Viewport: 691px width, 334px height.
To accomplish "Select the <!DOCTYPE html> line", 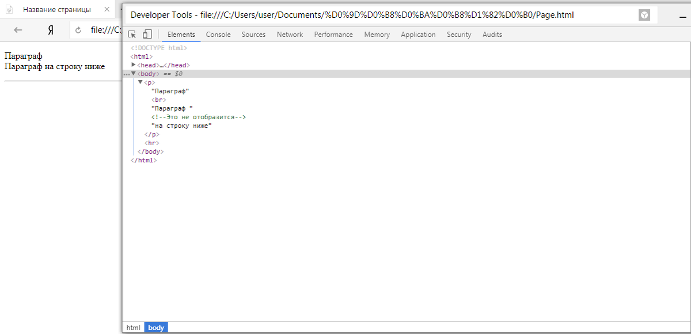I will pos(159,48).
